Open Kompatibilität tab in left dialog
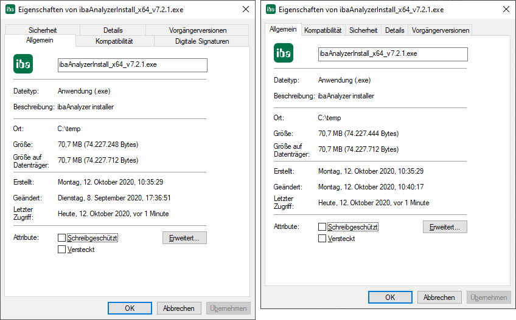The height and width of the screenshot is (320, 516). point(114,41)
